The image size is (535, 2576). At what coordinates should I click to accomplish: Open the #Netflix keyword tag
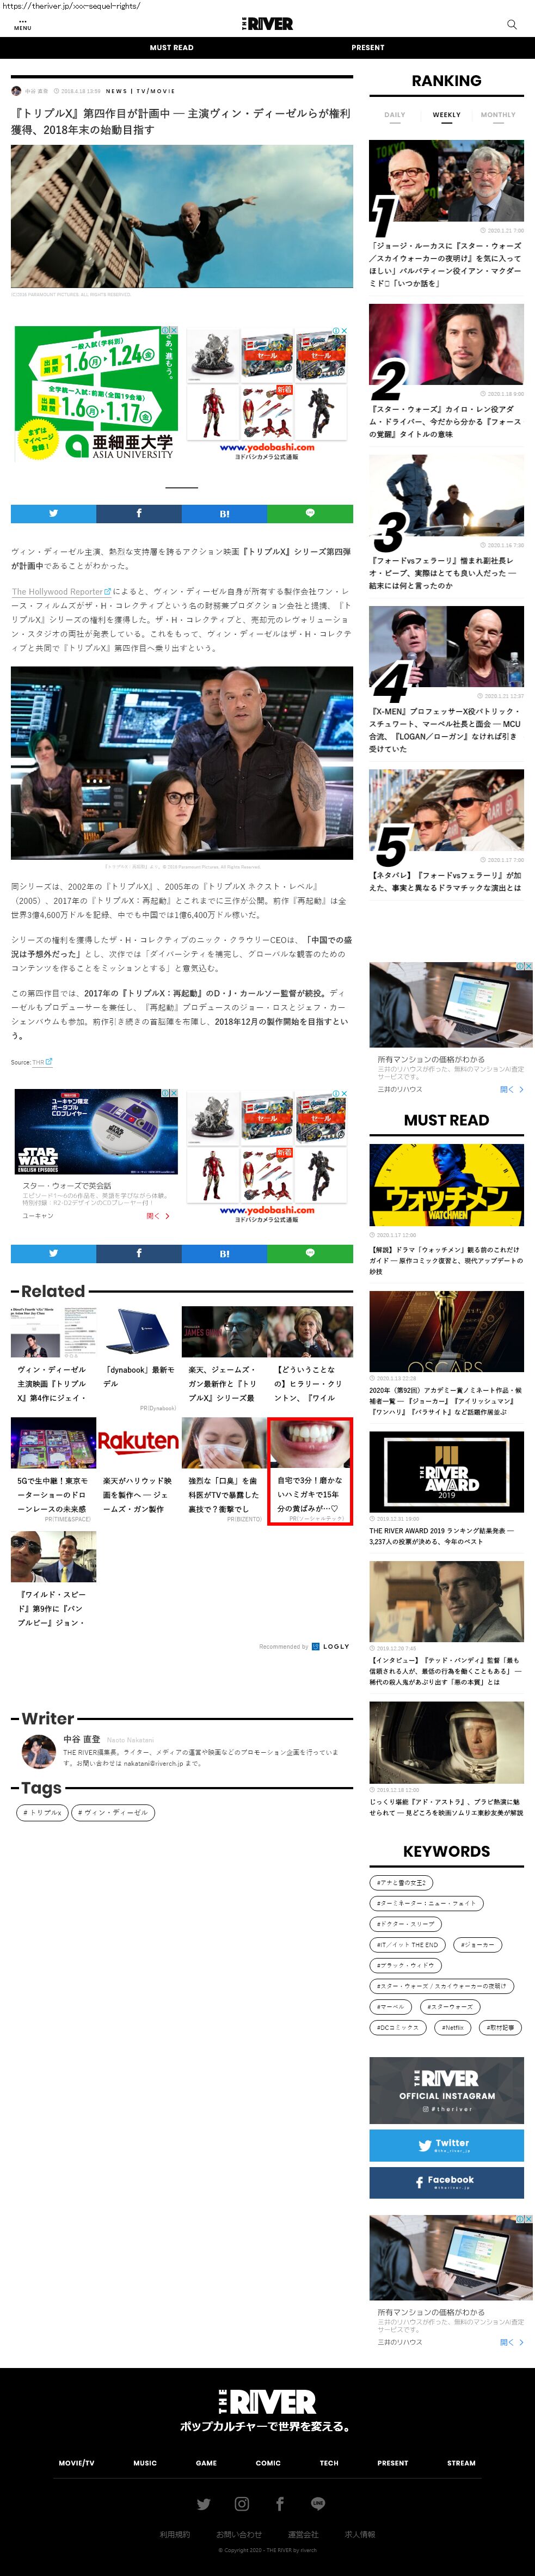click(453, 2027)
